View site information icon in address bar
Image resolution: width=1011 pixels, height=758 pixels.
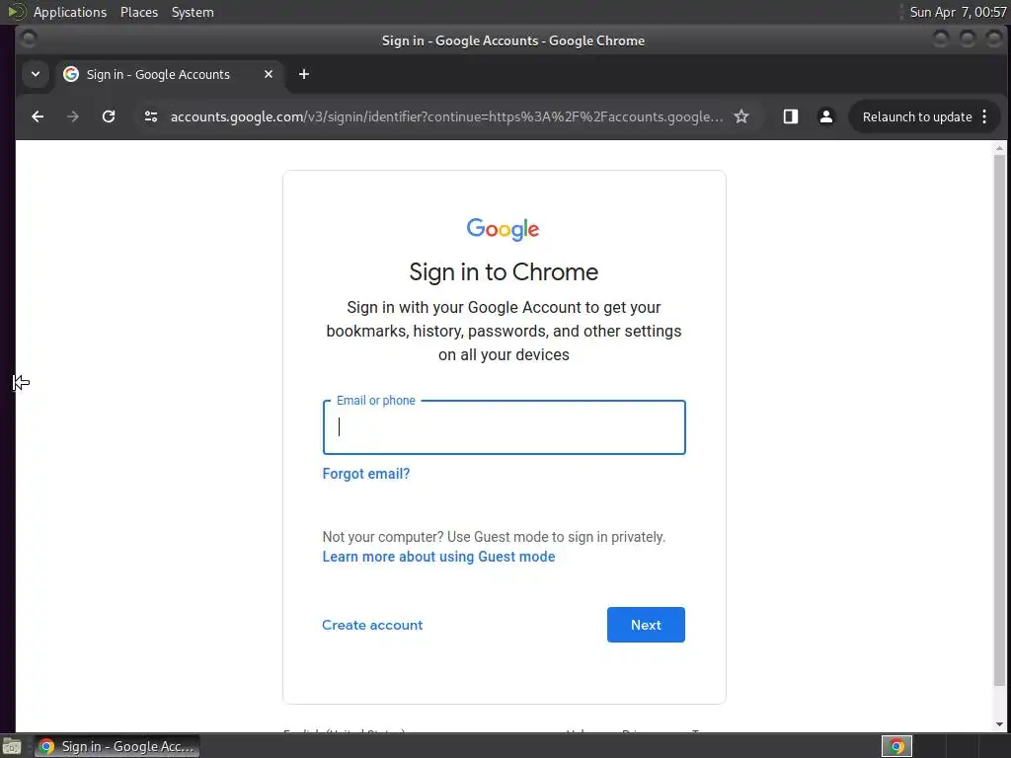[151, 116]
